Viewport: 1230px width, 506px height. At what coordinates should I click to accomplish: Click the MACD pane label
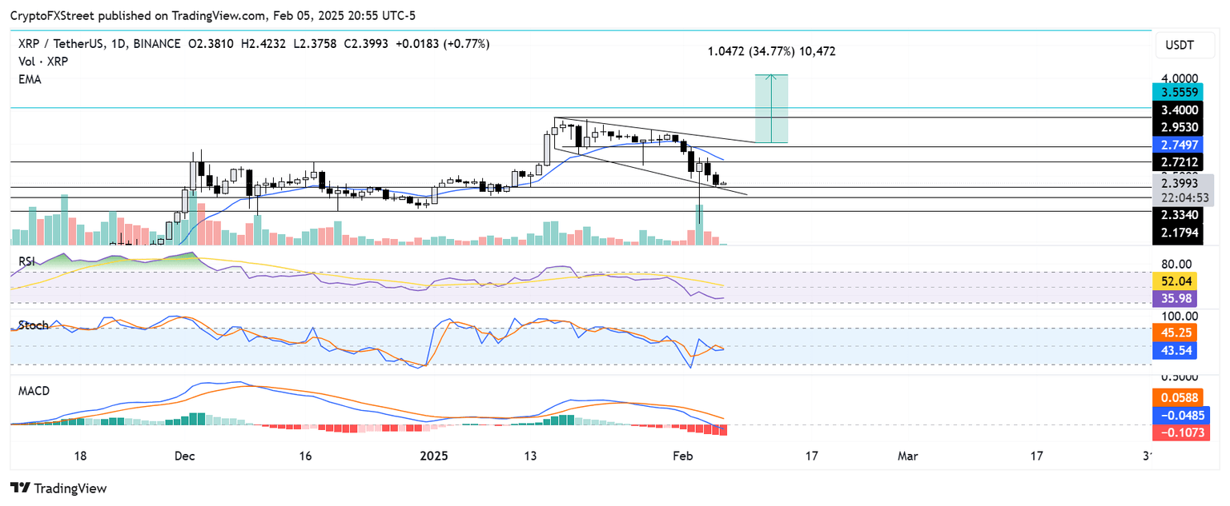[x=32, y=391]
